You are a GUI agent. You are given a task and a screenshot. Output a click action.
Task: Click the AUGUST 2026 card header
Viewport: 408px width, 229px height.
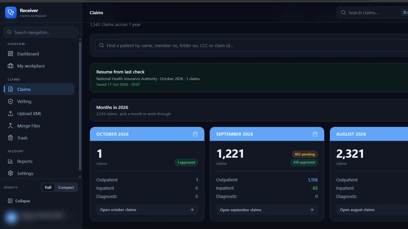point(369,134)
